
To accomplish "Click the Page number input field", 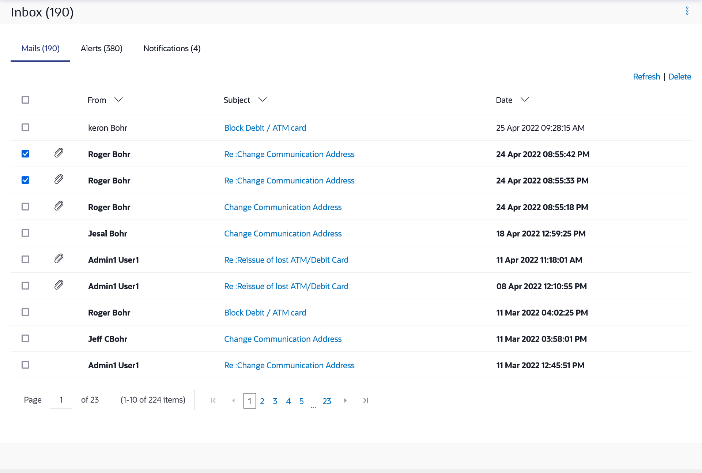I will 61,400.
